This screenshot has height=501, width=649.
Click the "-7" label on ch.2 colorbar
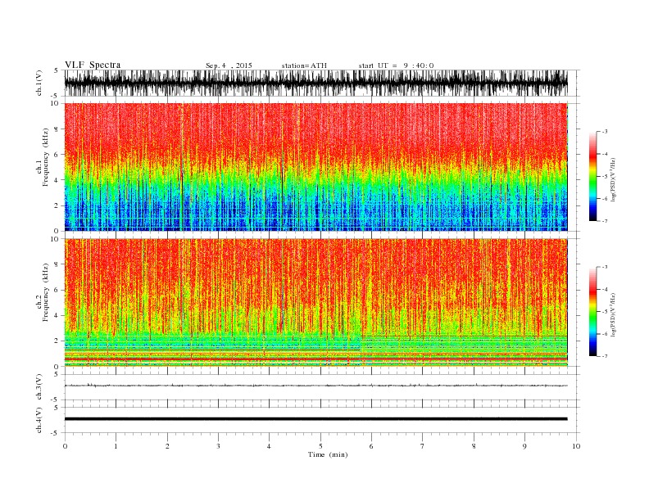605,356
